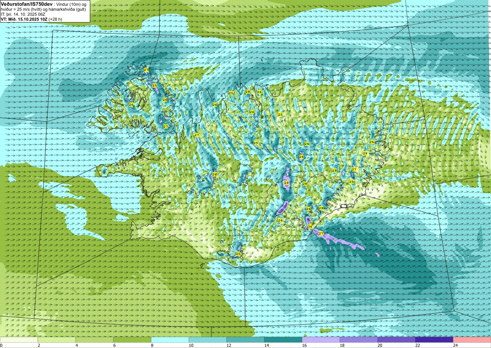Click the '0' legend scale label
The image size is (491, 348).
(1, 345)
